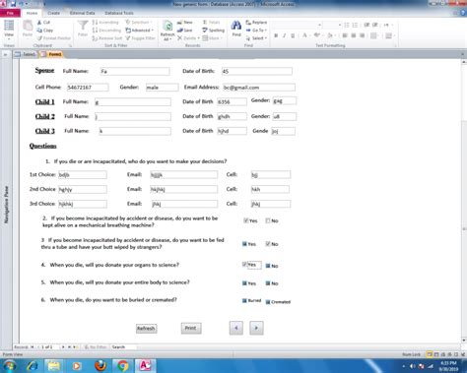Switch to the Create ribbon tab
Viewport: 467px width, 373px height.
pos(53,13)
